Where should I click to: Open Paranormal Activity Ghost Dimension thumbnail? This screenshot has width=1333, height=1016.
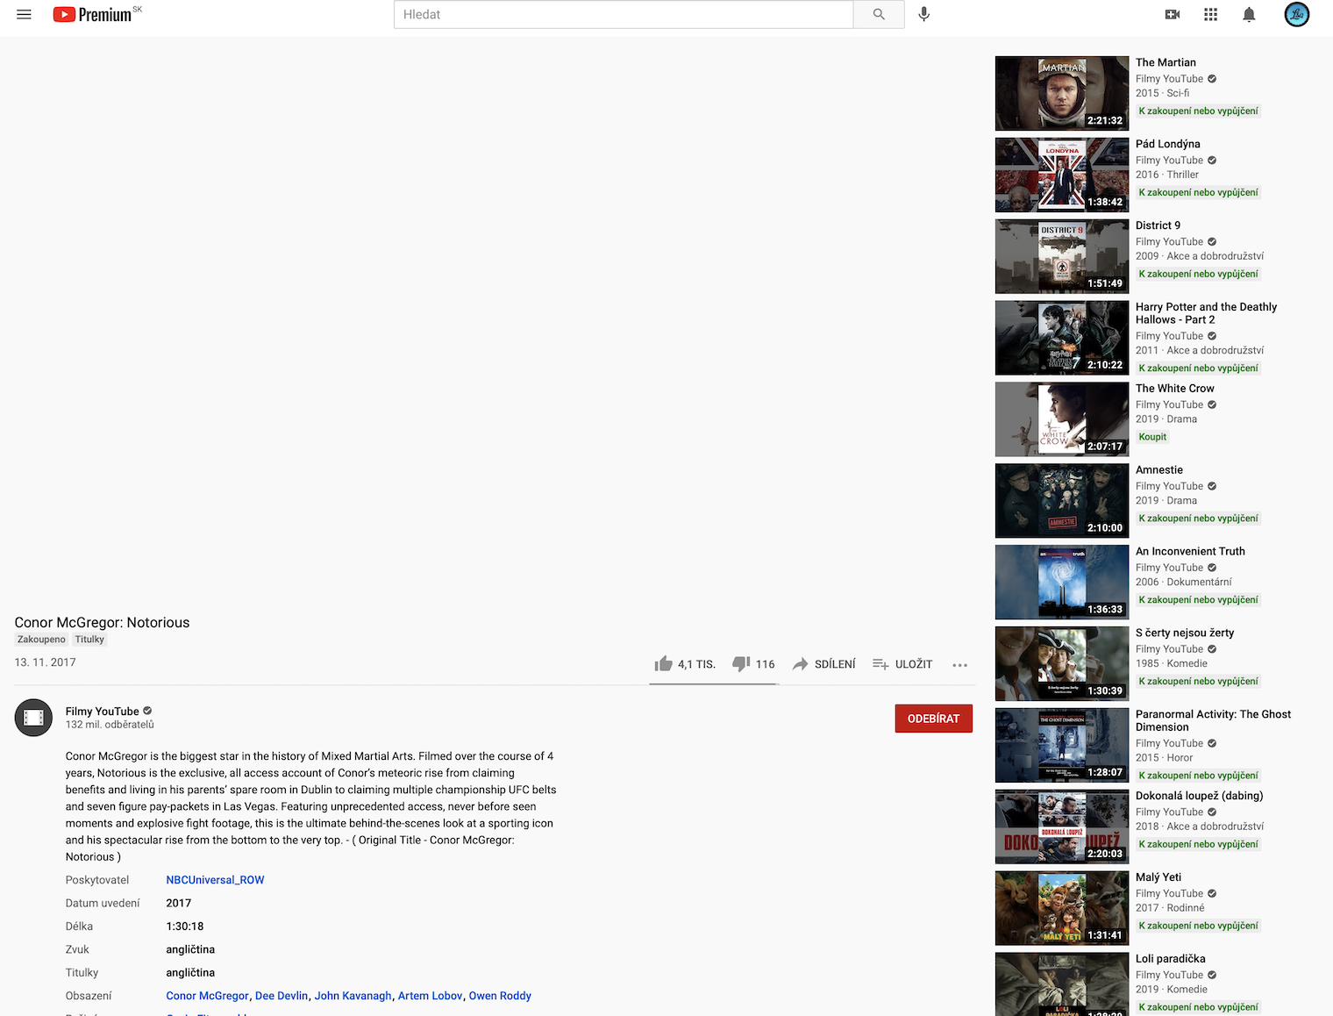coord(1062,746)
